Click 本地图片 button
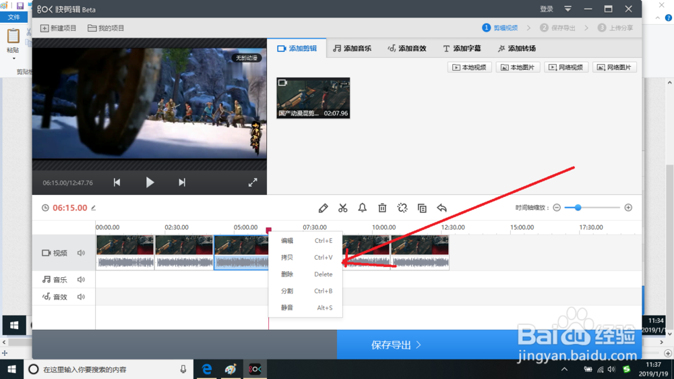The width and height of the screenshot is (674, 379). [518, 67]
